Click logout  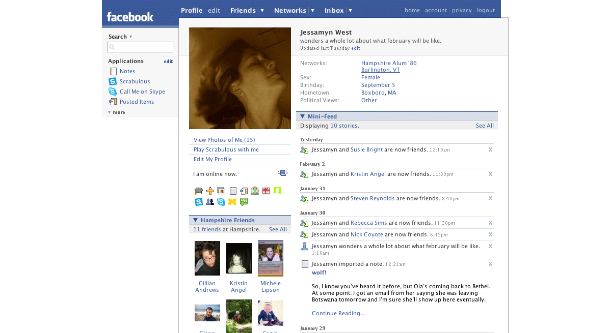point(486,11)
